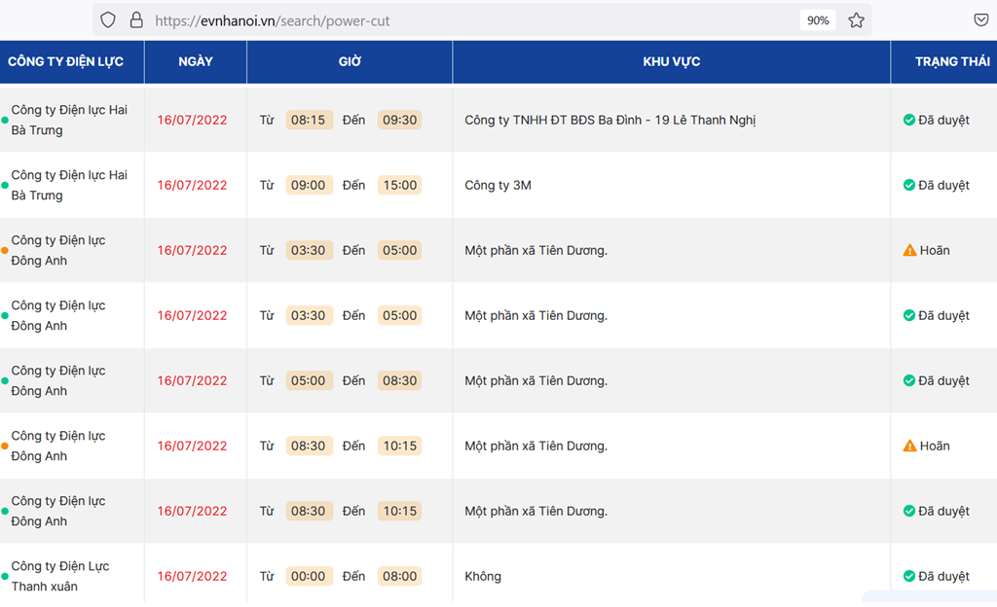This screenshot has width=997, height=607.
Task: Click 'Đã duyệt' status in Thanh xuân row
Action: coord(943,576)
